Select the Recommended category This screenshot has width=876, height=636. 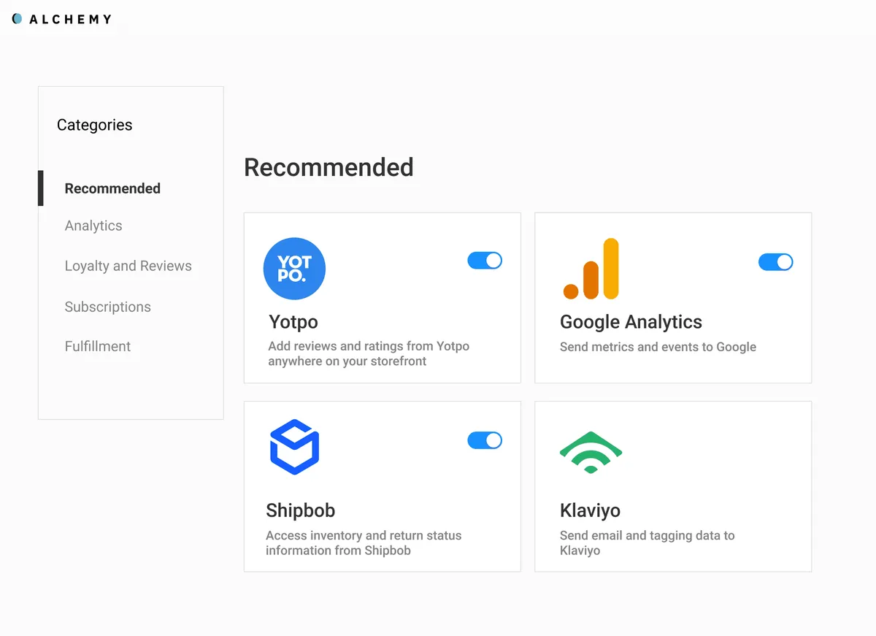[x=112, y=188]
